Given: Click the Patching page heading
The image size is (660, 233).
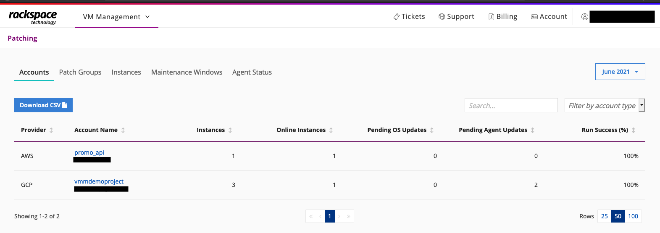Looking at the screenshot, I should [x=22, y=38].
